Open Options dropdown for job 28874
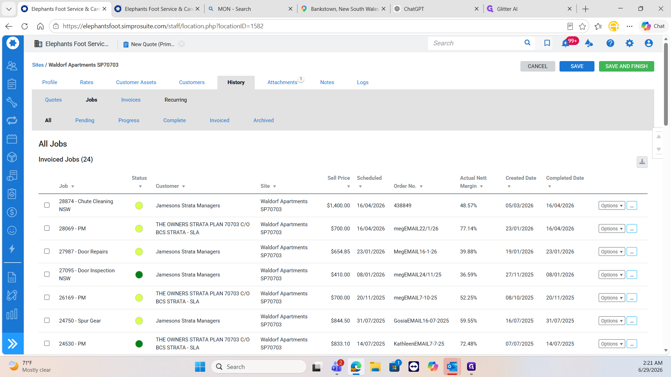The image size is (671, 377). [612, 206]
